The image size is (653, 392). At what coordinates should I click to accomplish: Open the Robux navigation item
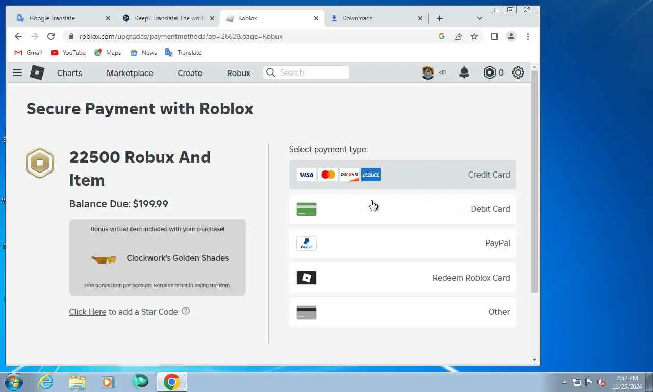click(x=239, y=73)
